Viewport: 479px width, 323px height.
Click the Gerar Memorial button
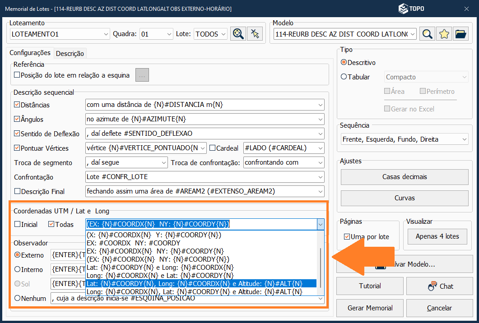(x=370, y=308)
